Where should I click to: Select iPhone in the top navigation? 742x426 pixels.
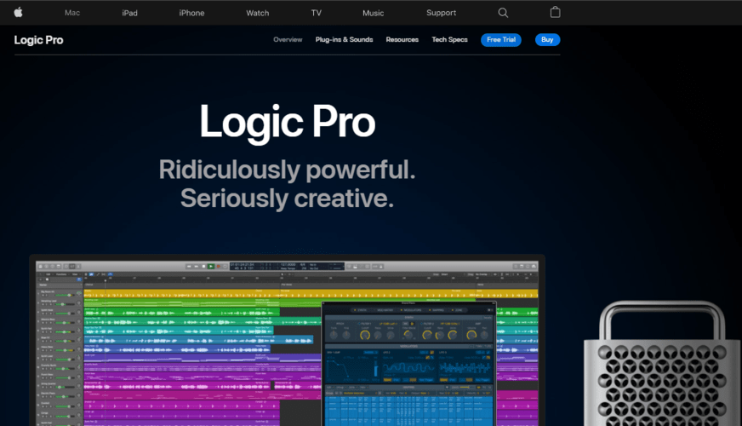click(x=191, y=13)
